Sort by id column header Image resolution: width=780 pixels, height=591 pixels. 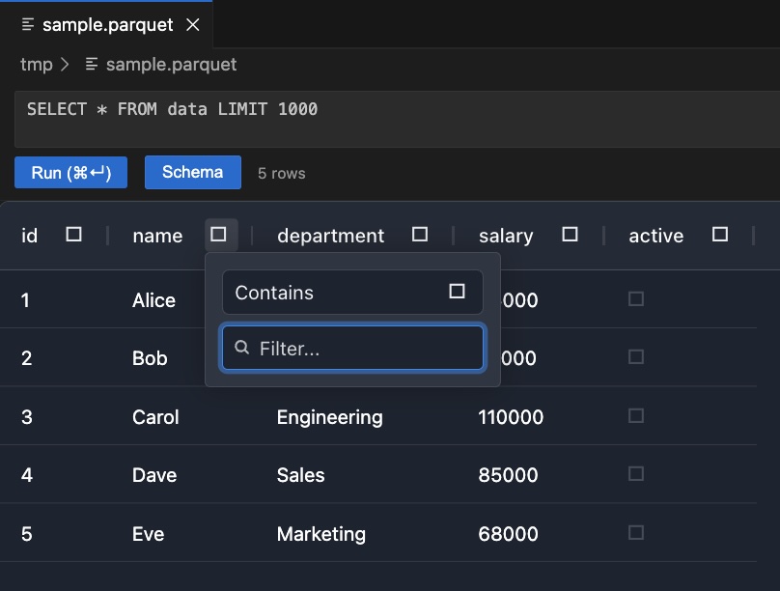click(x=29, y=236)
